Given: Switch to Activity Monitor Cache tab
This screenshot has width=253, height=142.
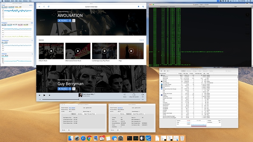Looking at the screenshot, I should pos(211,71).
